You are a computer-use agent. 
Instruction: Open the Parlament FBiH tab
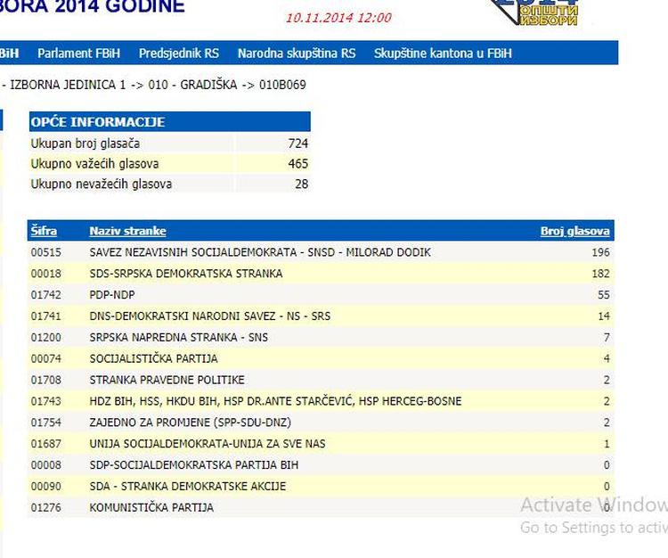[x=78, y=53]
